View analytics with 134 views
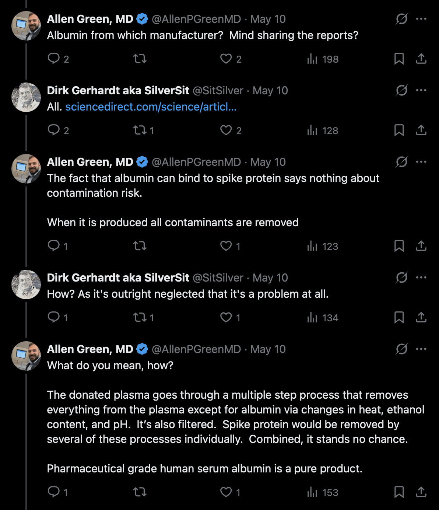 point(323,318)
